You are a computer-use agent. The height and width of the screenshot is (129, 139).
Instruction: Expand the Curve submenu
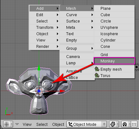(x=77, y=15)
